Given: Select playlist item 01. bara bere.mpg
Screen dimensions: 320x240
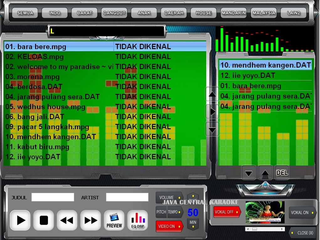Looking at the screenshot, I should [x=265, y=86].
